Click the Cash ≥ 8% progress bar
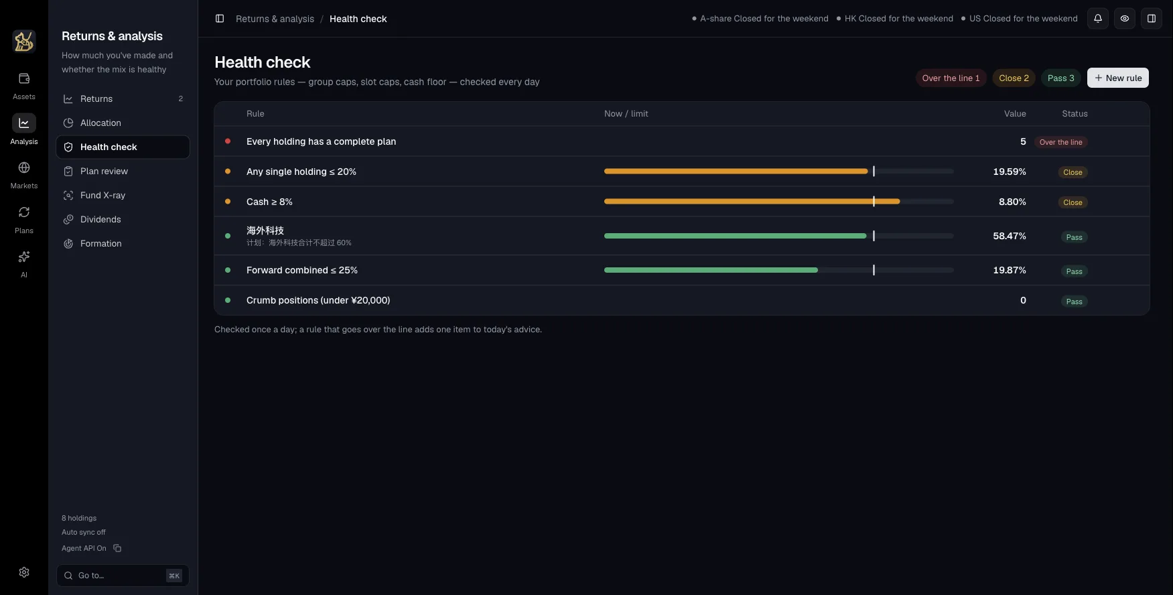Screen dimensions: 1173x595 (778, 202)
